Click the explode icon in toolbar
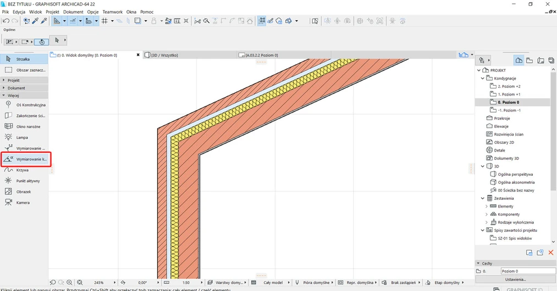Image resolution: width=557 pixels, height=291 pixels. pyautogui.click(x=186, y=21)
